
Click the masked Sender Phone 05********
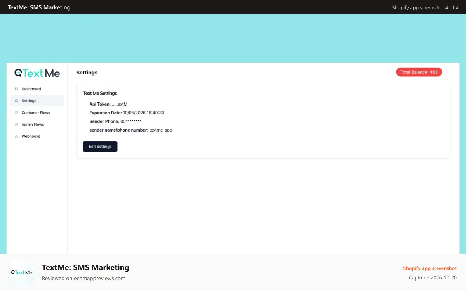131,121
